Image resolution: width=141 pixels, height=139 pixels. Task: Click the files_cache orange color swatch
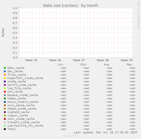5,75
